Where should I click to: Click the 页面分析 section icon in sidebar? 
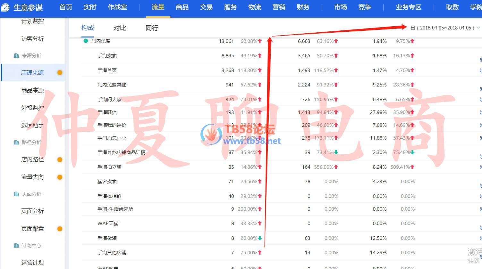16,194
